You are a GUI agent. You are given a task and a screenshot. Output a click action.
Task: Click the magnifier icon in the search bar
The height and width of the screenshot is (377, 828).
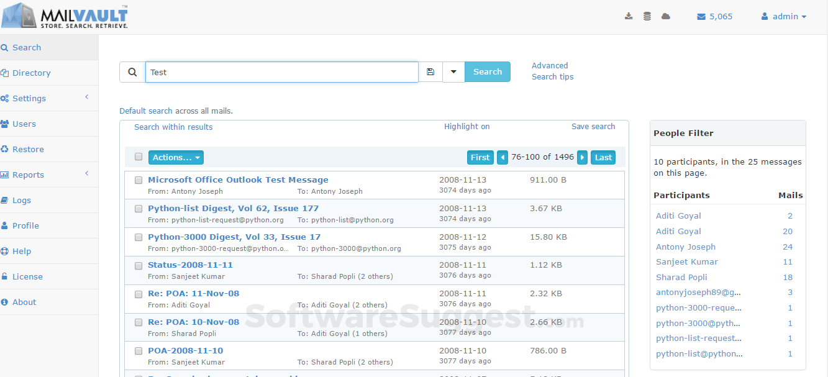point(132,71)
